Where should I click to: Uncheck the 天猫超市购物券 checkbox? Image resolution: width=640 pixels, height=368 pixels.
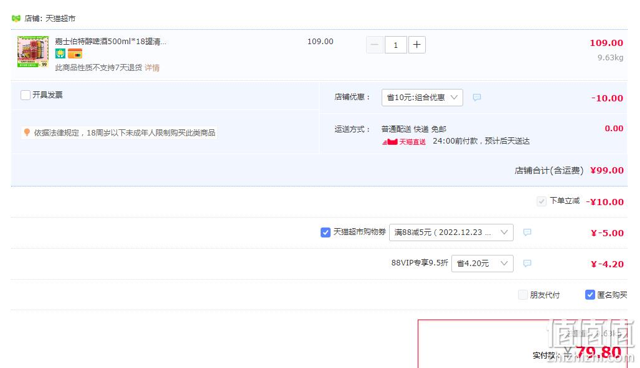326,232
